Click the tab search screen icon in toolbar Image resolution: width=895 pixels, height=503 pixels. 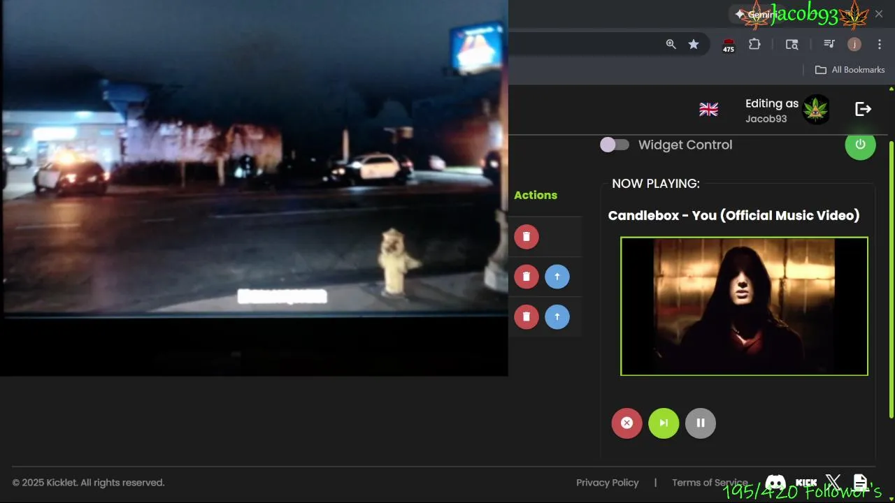792,44
